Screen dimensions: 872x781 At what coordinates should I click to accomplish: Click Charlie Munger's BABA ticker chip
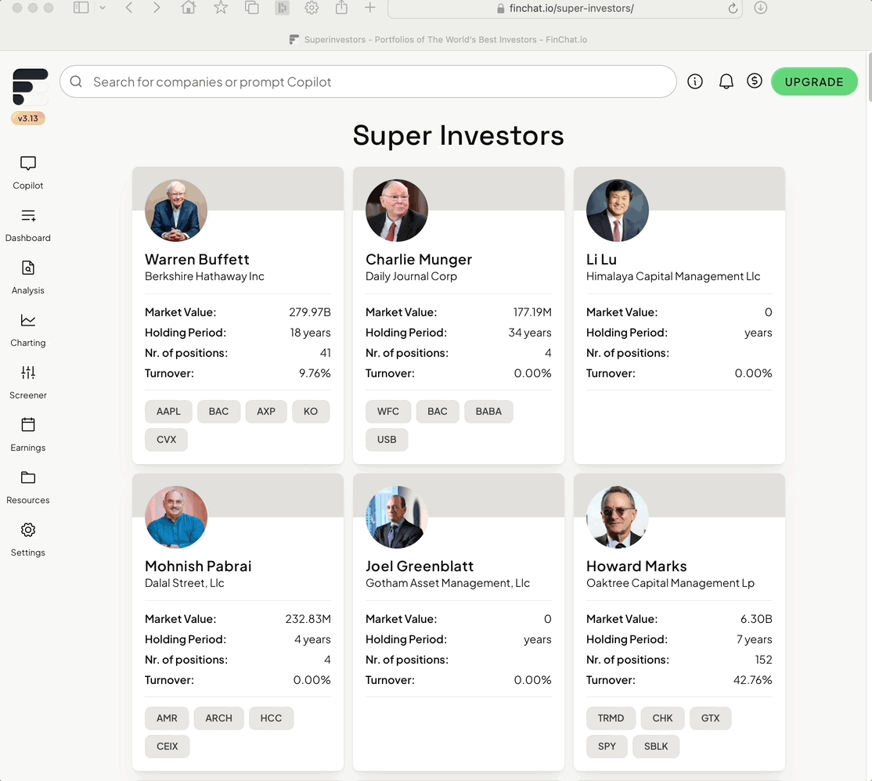[x=488, y=412]
